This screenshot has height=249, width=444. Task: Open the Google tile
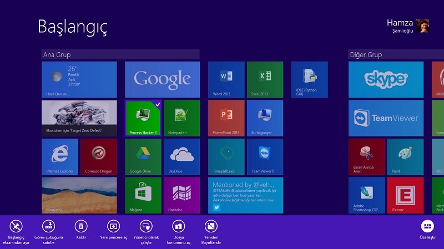(162, 79)
